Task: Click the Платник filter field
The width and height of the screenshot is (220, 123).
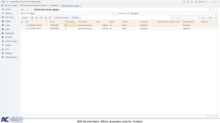Action: 71,13
